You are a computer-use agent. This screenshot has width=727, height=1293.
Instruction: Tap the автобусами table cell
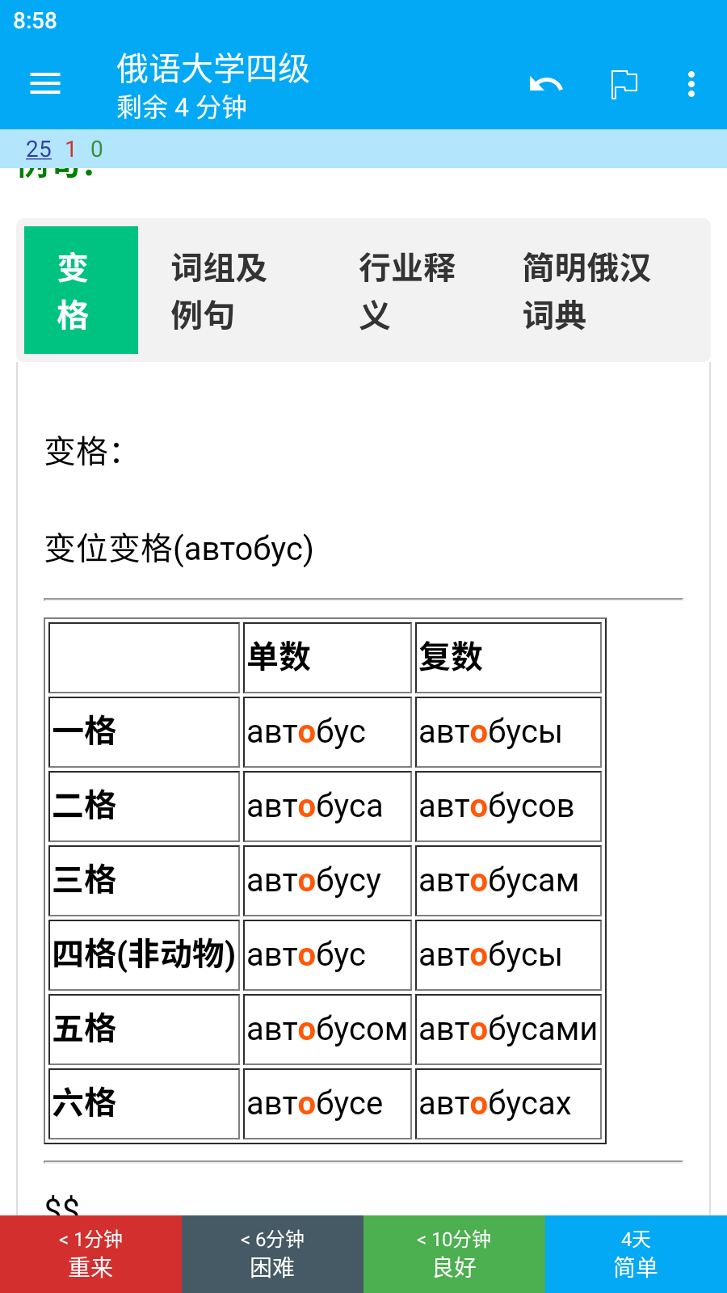click(508, 1030)
